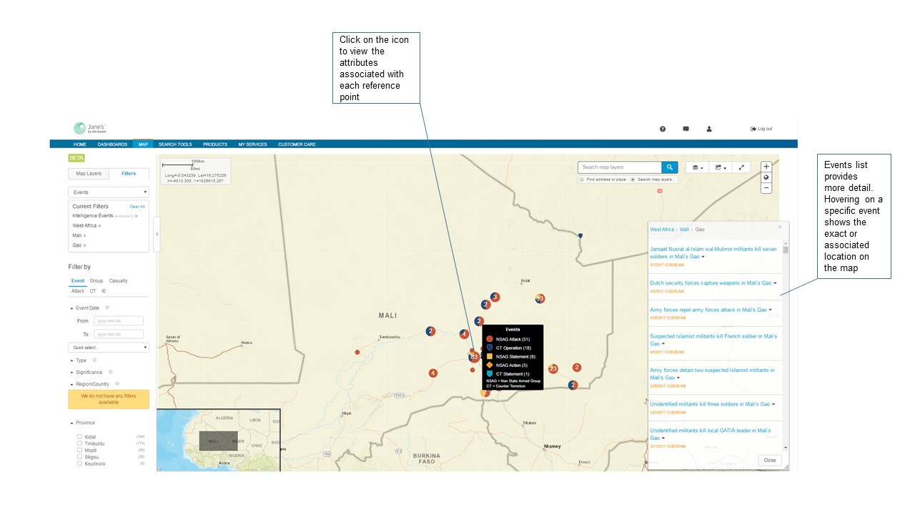Image resolution: width=915 pixels, height=515 pixels.
Task: Open the Quick select date dropdown
Action: pos(109,348)
